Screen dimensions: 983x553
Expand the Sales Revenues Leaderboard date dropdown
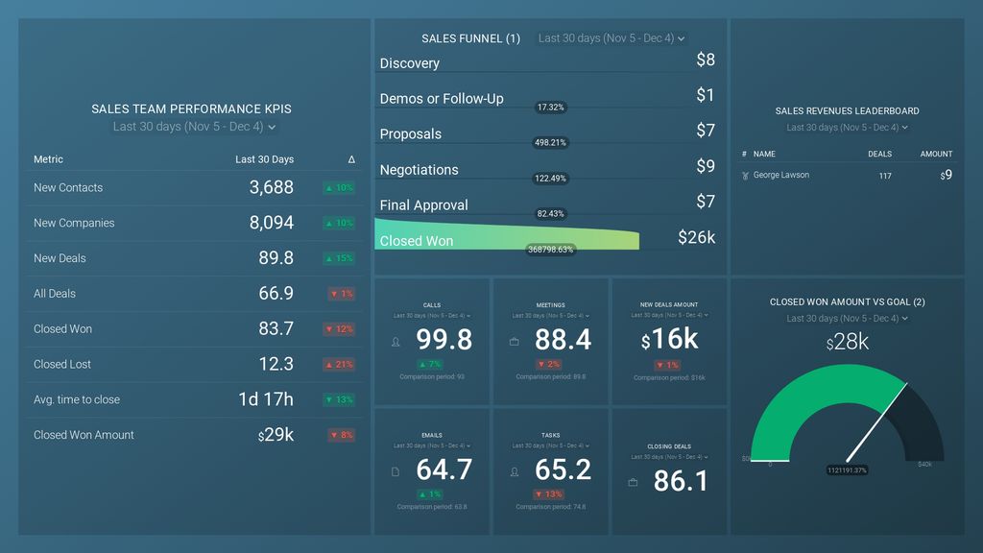coord(847,127)
